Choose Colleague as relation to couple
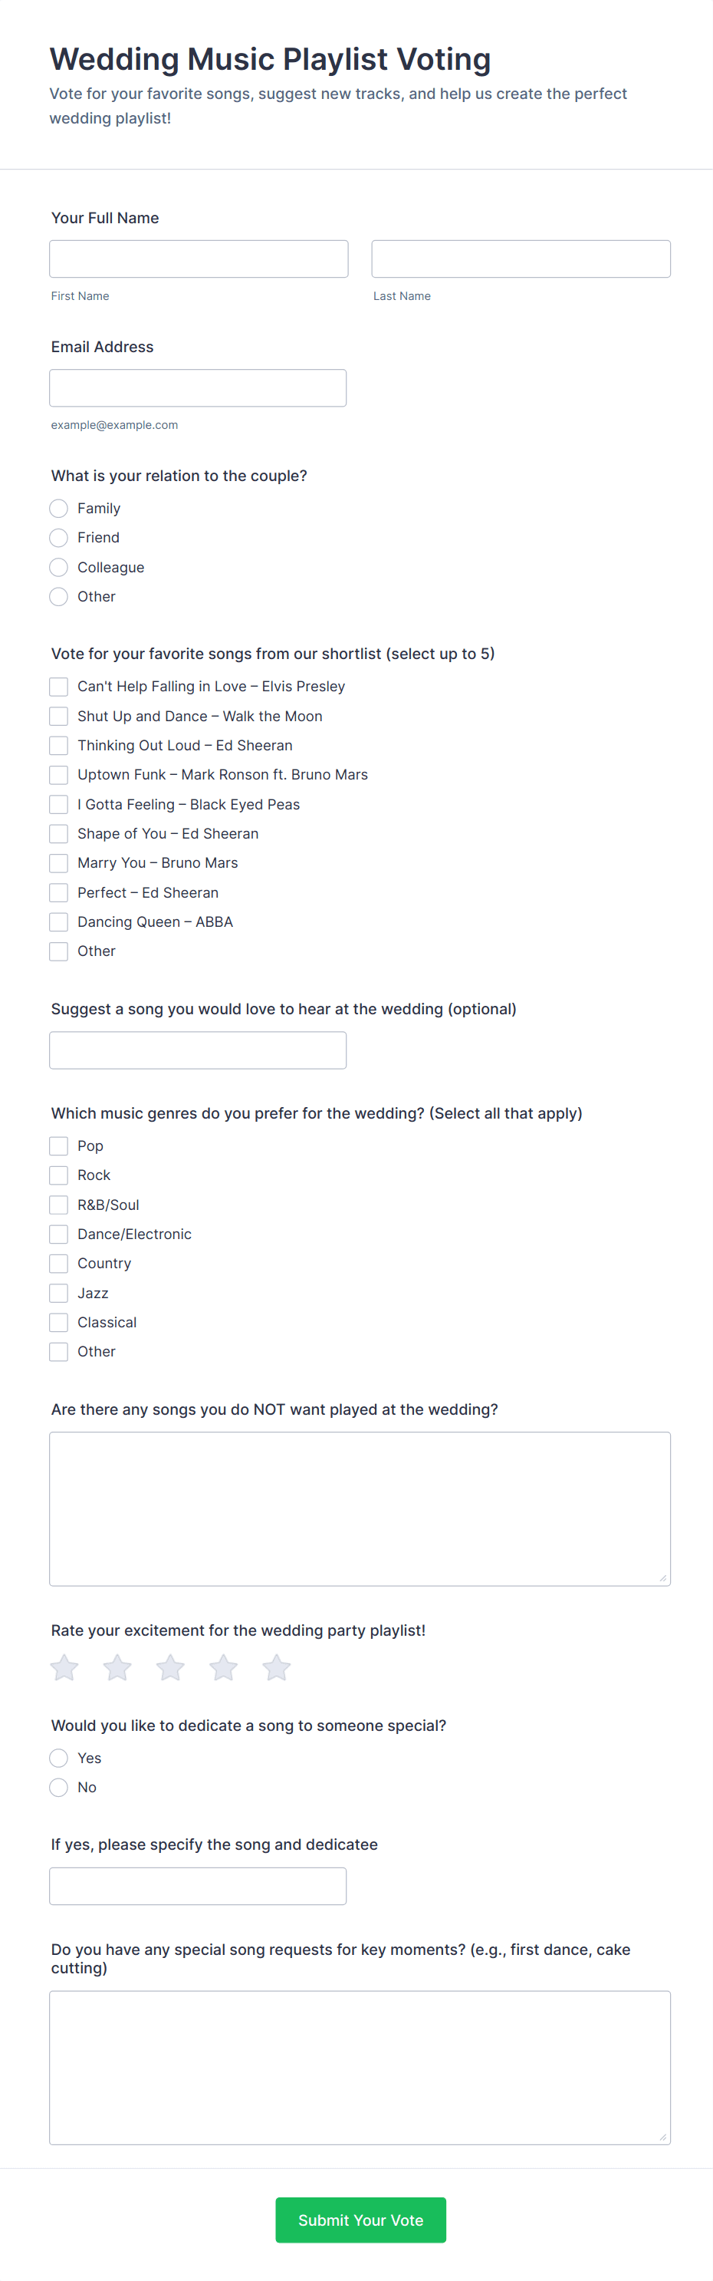 (x=58, y=568)
